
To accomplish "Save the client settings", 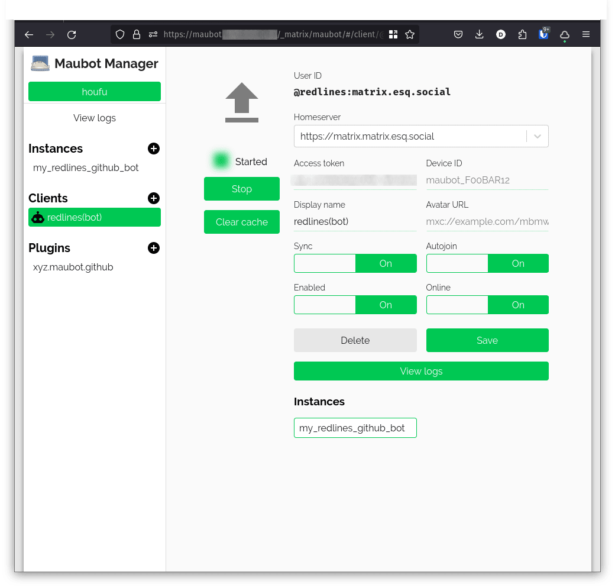I will tap(487, 340).
